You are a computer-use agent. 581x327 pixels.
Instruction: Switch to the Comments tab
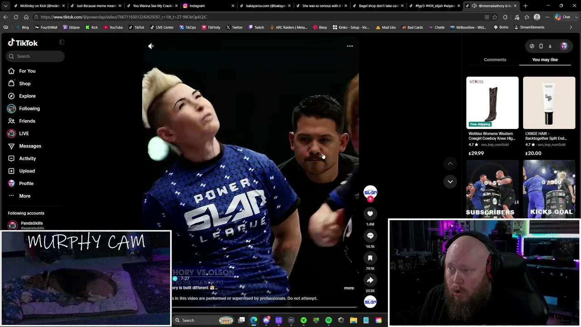tap(495, 59)
